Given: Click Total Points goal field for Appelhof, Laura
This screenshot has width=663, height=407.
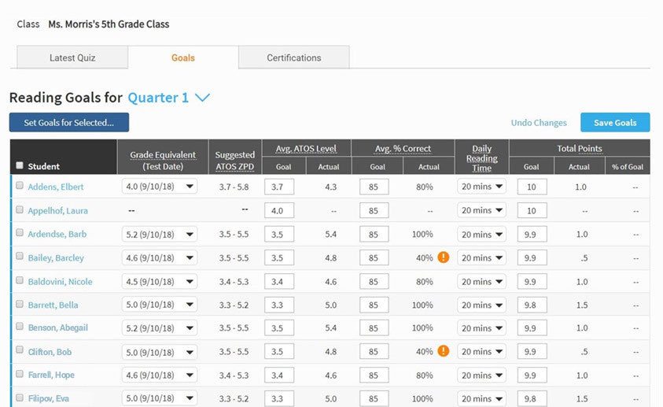Looking at the screenshot, I should 532,211.
